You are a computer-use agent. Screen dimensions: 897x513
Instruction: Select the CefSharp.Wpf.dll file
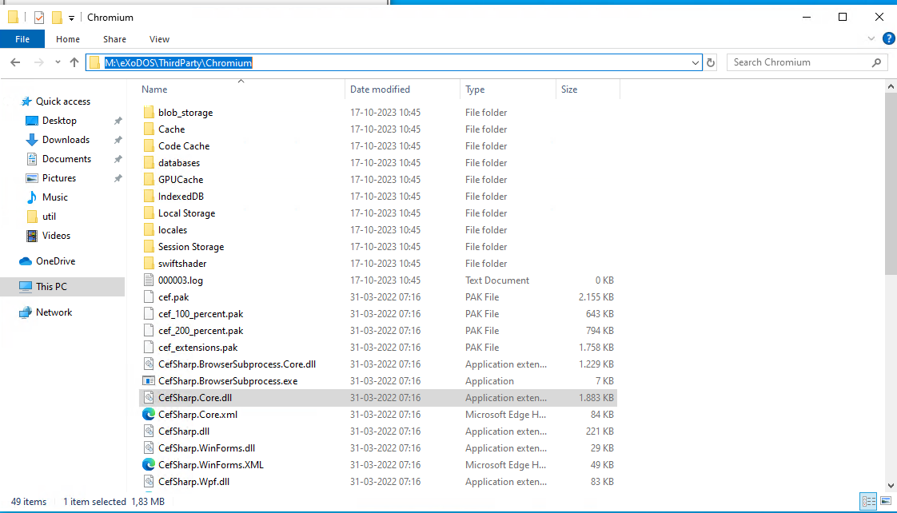(x=194, y=482)
